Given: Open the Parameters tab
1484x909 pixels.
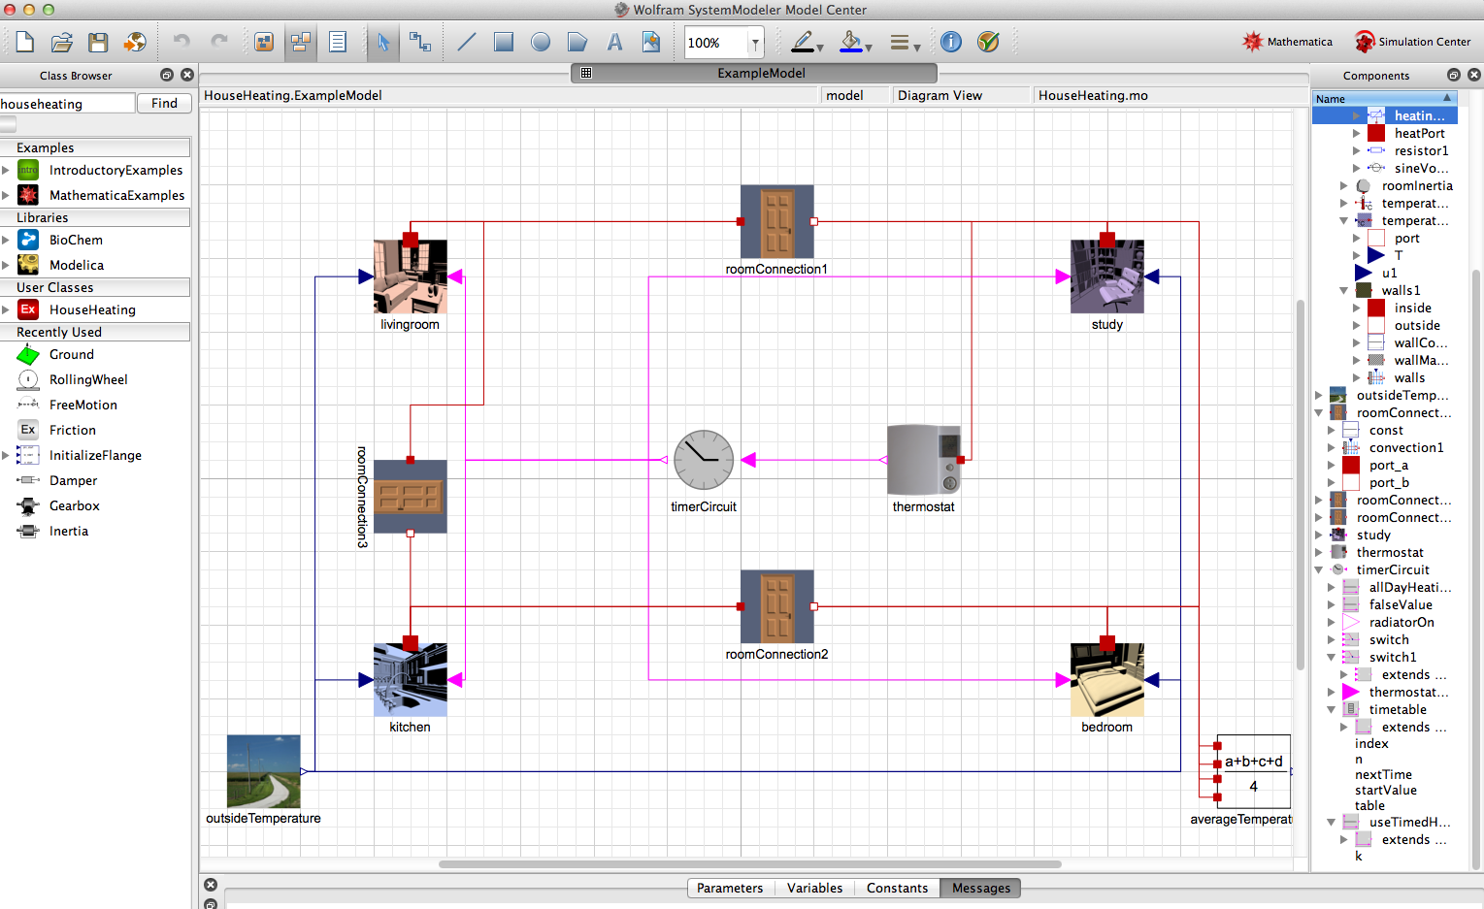Looking at the screenshot, I should pyautogui.click(x=730, y=888).
